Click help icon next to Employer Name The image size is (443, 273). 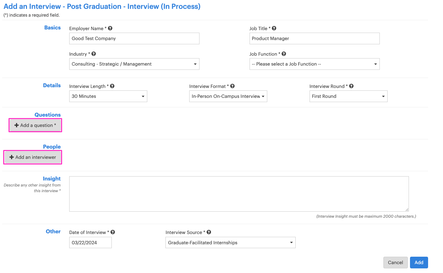click(x=110, y=28)
